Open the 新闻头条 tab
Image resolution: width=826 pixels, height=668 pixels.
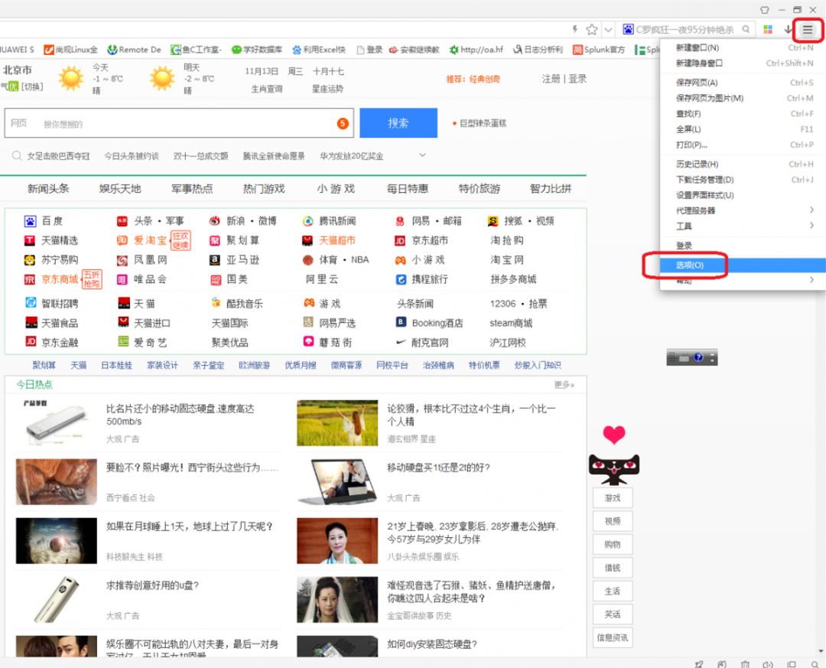tap(48, 188)
